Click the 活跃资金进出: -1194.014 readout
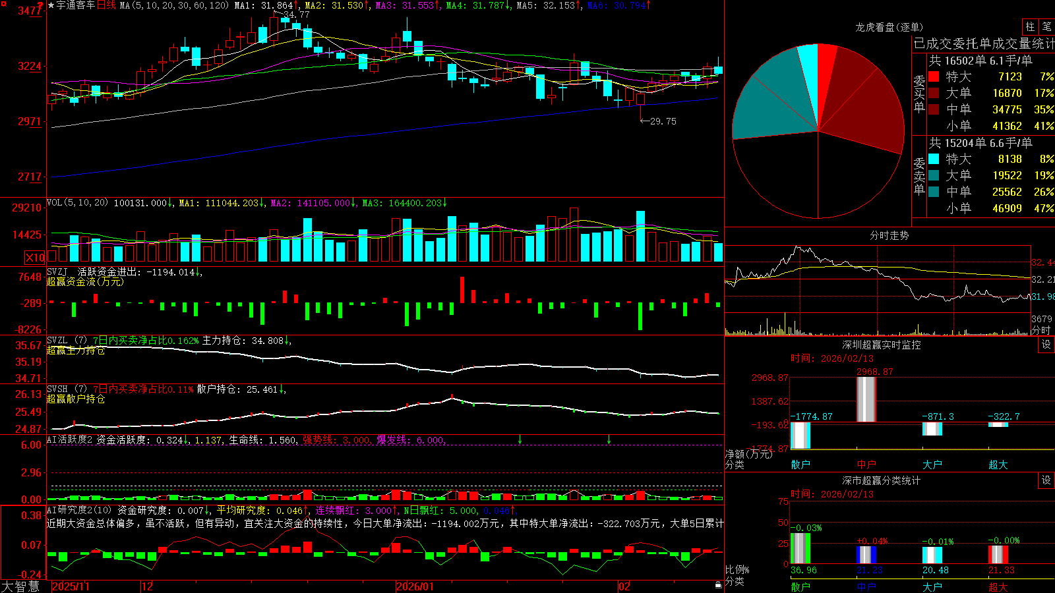Image resolution: width=1055 pixels, height=593 pixels. point(136,272)
